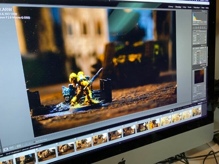This screenshot has width=219, height=164.
Task: Open the Before/After orientation dropdown arrow
Action: (15, 147)
